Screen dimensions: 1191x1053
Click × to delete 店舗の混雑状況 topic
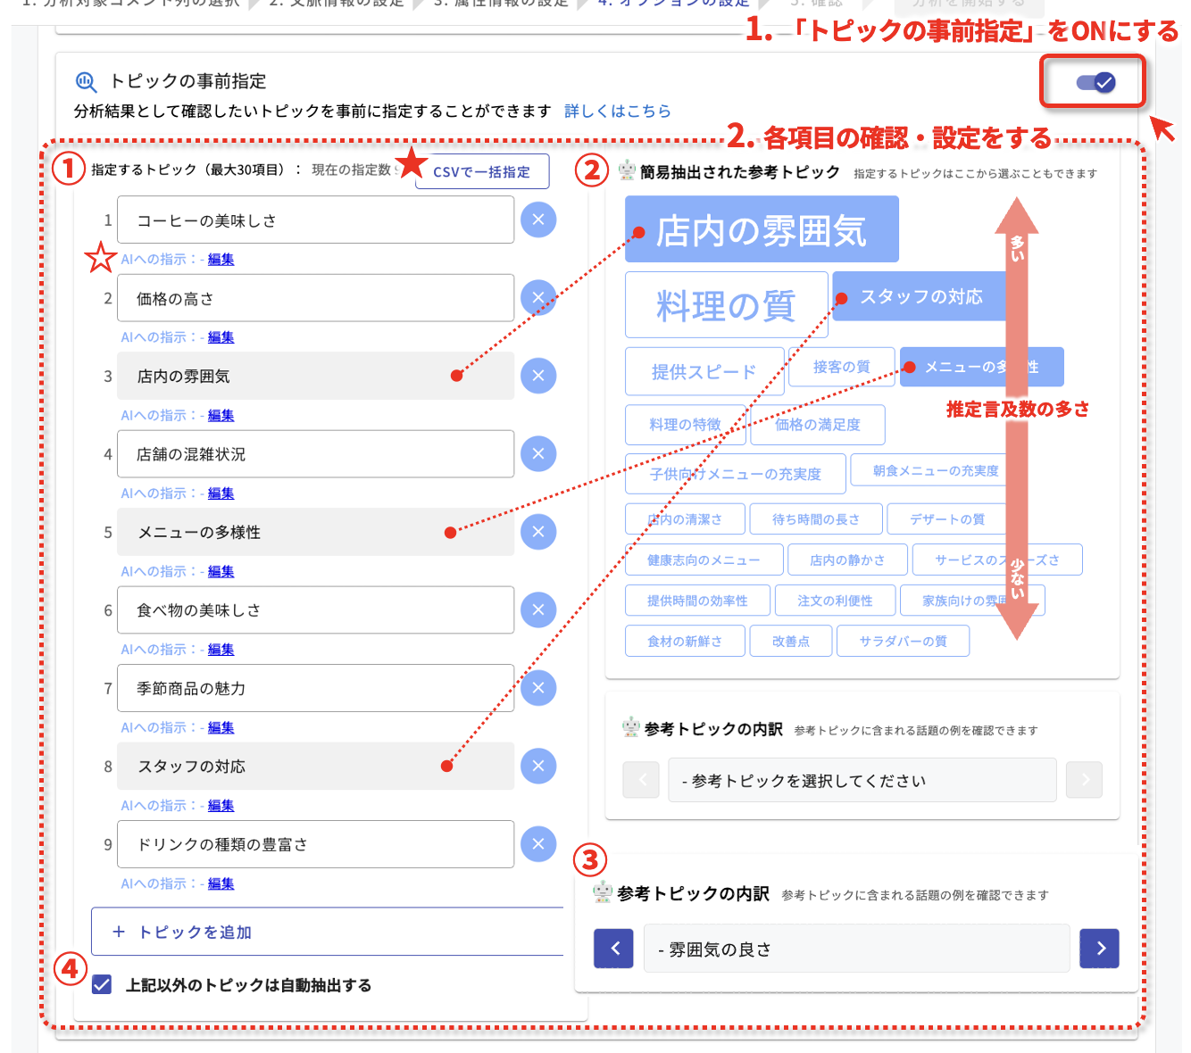coord(538,453)
